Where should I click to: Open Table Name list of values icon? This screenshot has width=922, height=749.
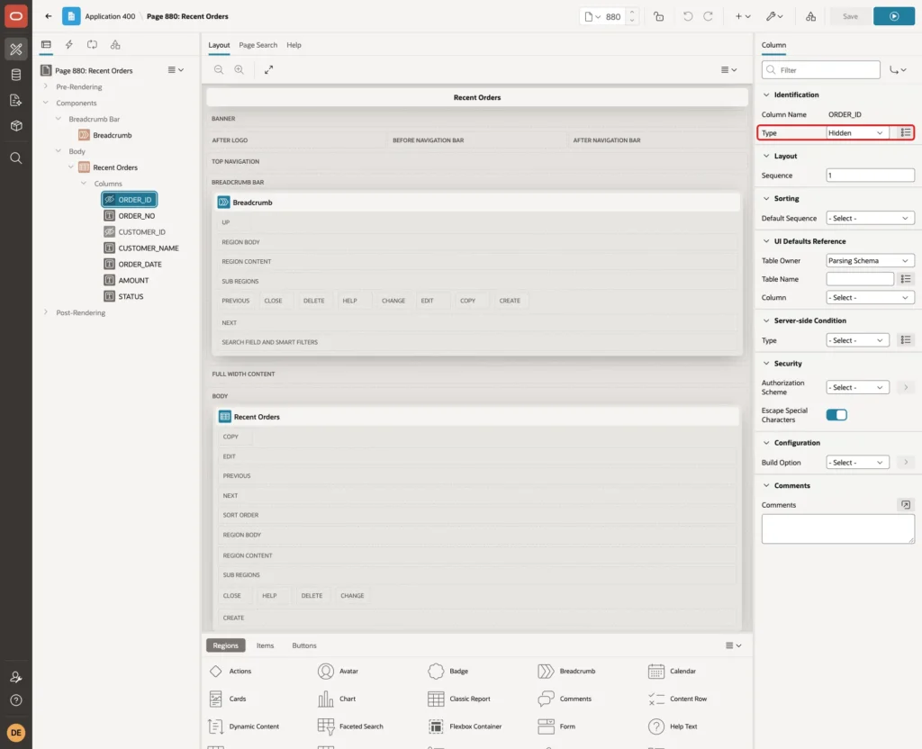906,279
